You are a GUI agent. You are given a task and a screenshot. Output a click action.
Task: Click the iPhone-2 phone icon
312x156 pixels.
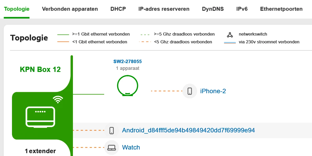190,91
